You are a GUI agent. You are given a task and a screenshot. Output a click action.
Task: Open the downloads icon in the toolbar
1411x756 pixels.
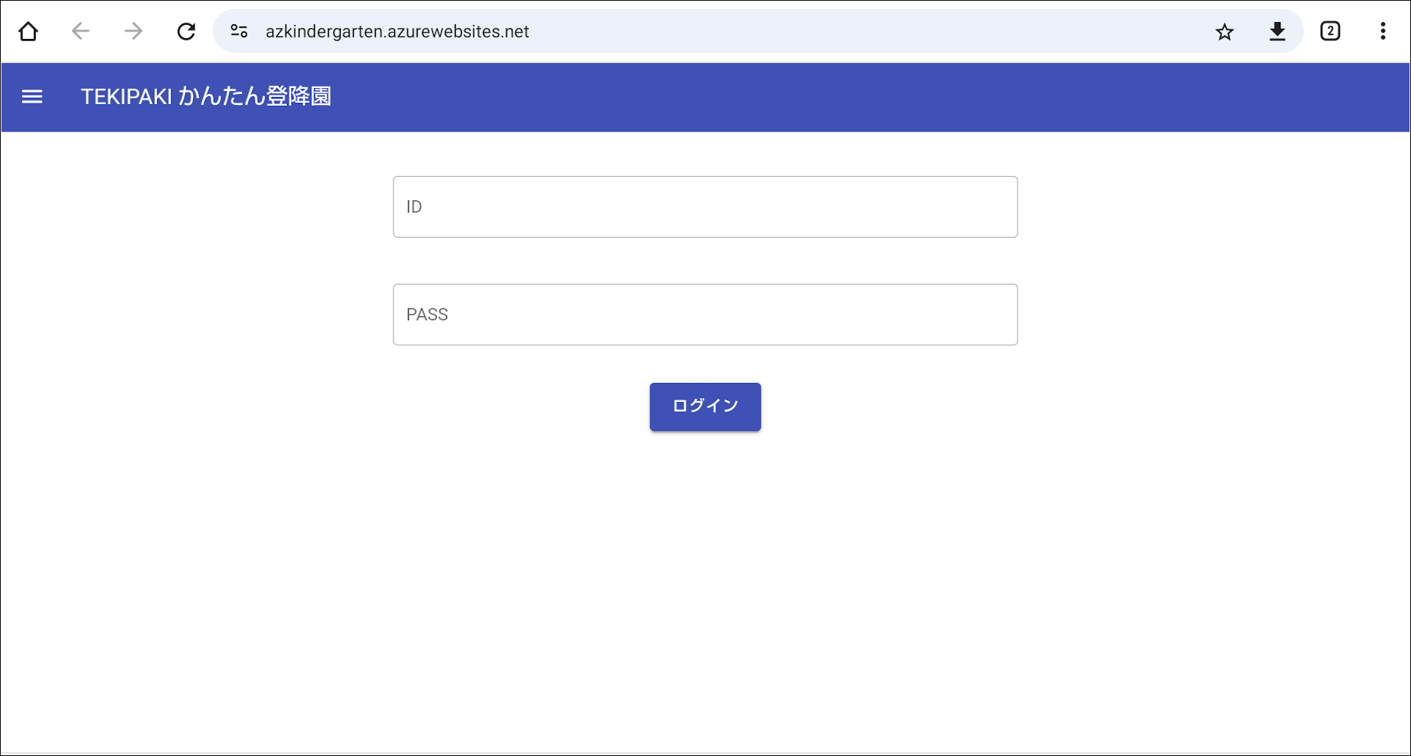(x=1277, y=32)
